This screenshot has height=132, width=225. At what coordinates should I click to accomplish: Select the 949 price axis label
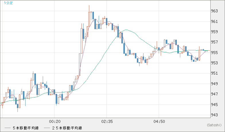214,84
